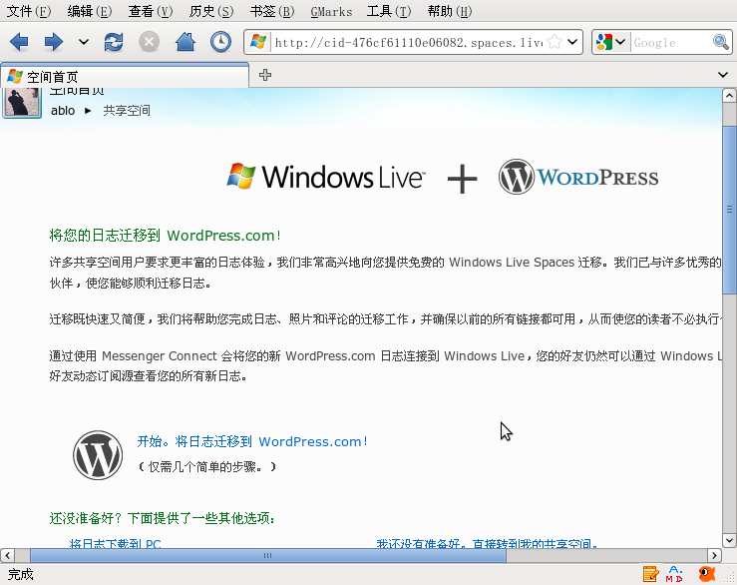Reload the page with the refresh icon
Screen dimensions: 737x585
pos(114,42)
